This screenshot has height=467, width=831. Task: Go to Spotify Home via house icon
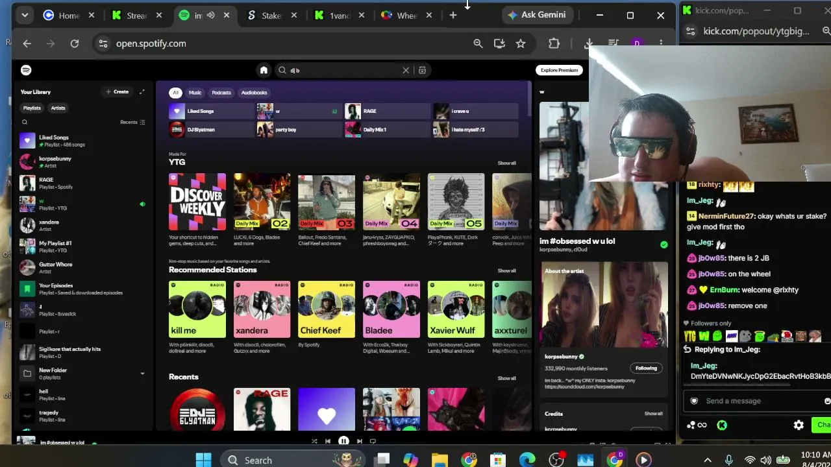(x=264, y=70)
